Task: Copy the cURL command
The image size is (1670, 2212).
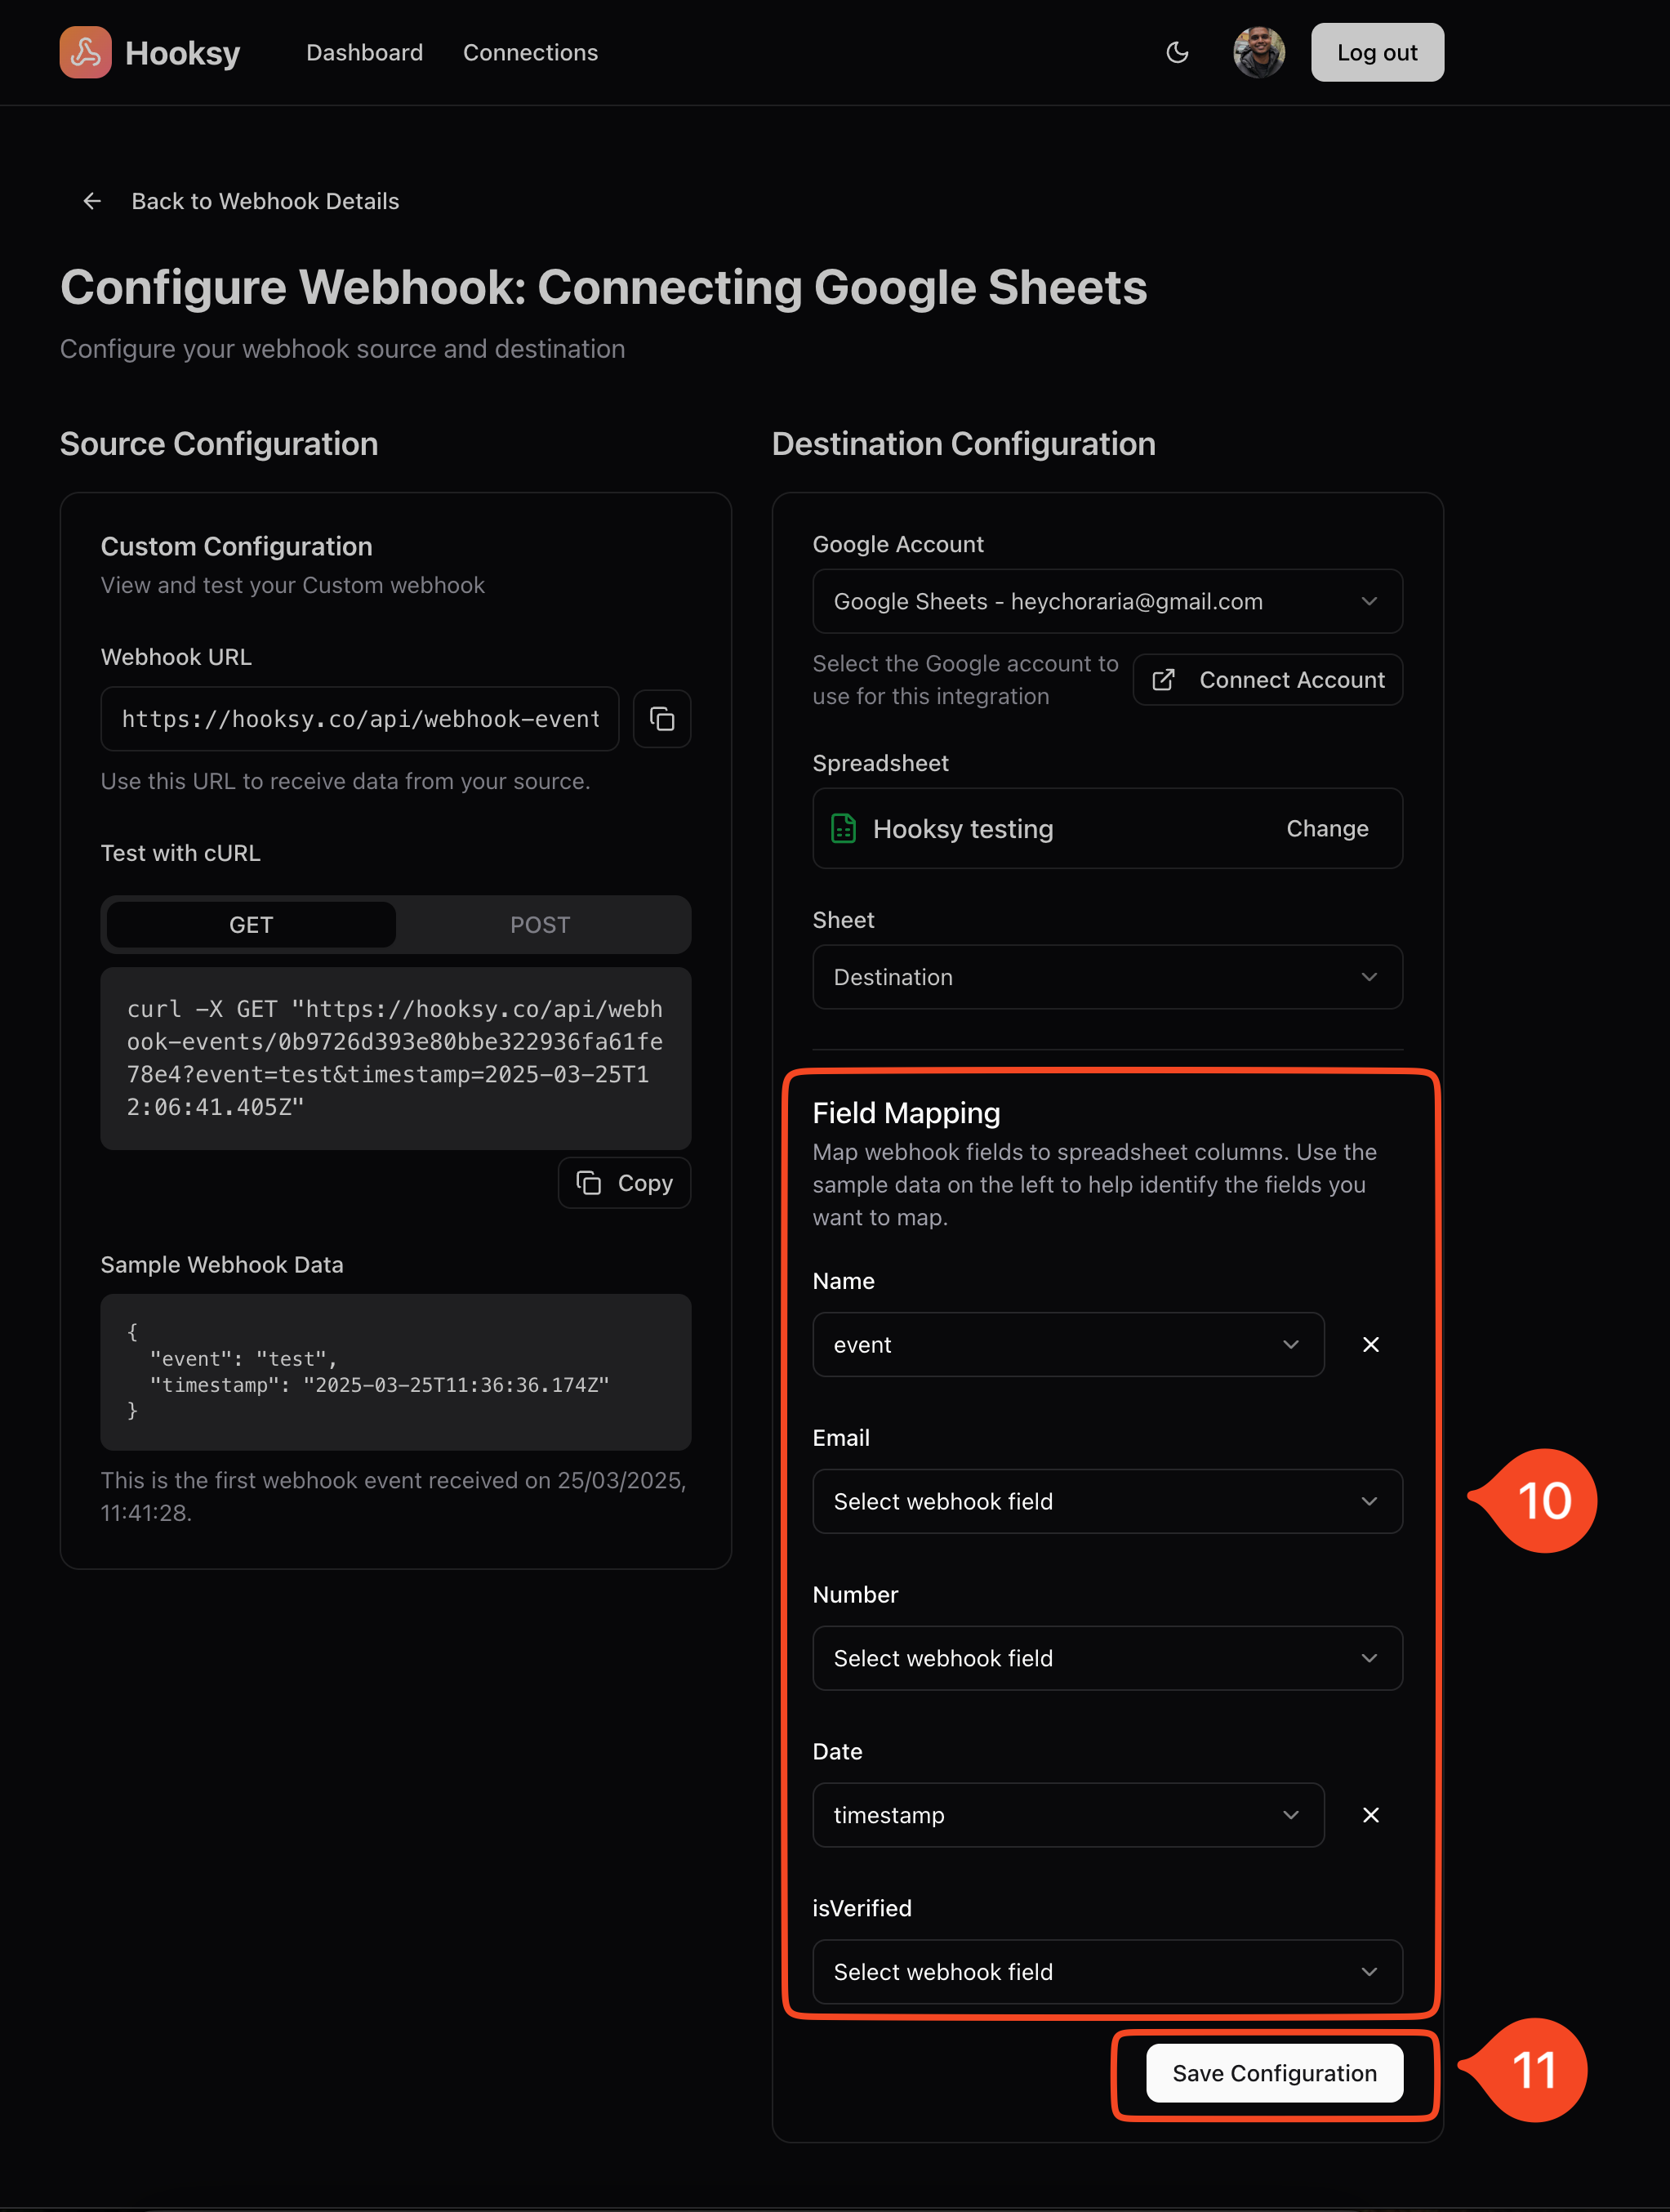Action: (x=624, y=1182)
